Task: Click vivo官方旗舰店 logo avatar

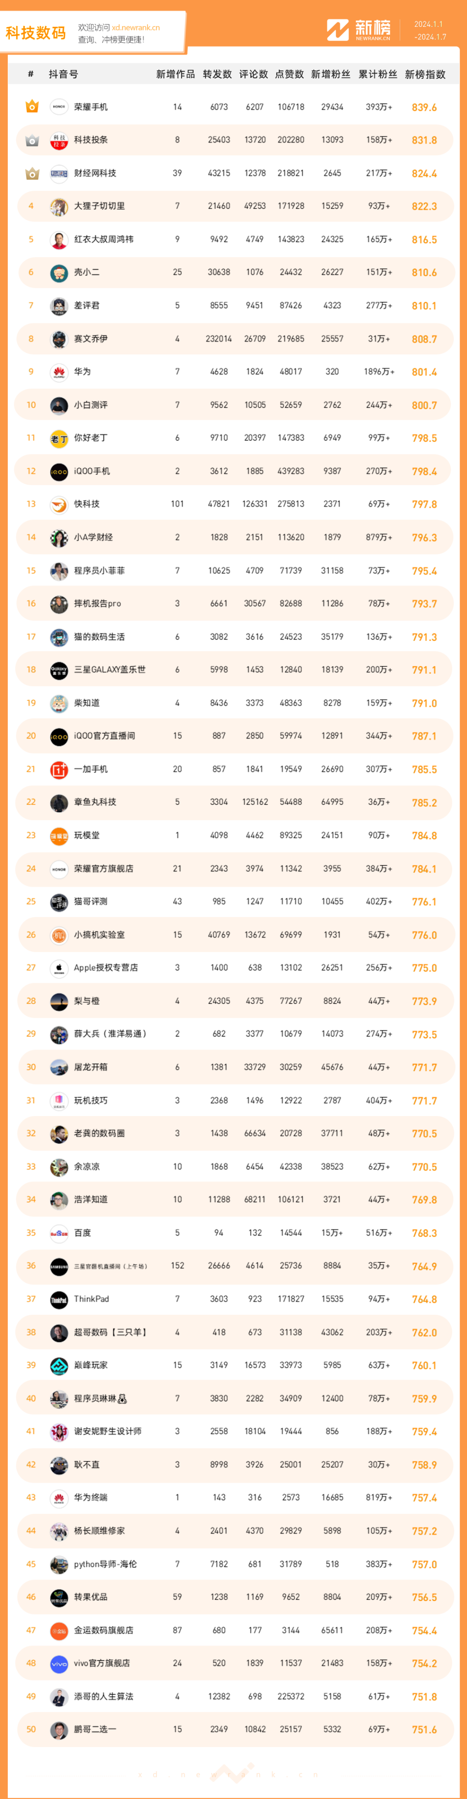Action: (59, 1664)
